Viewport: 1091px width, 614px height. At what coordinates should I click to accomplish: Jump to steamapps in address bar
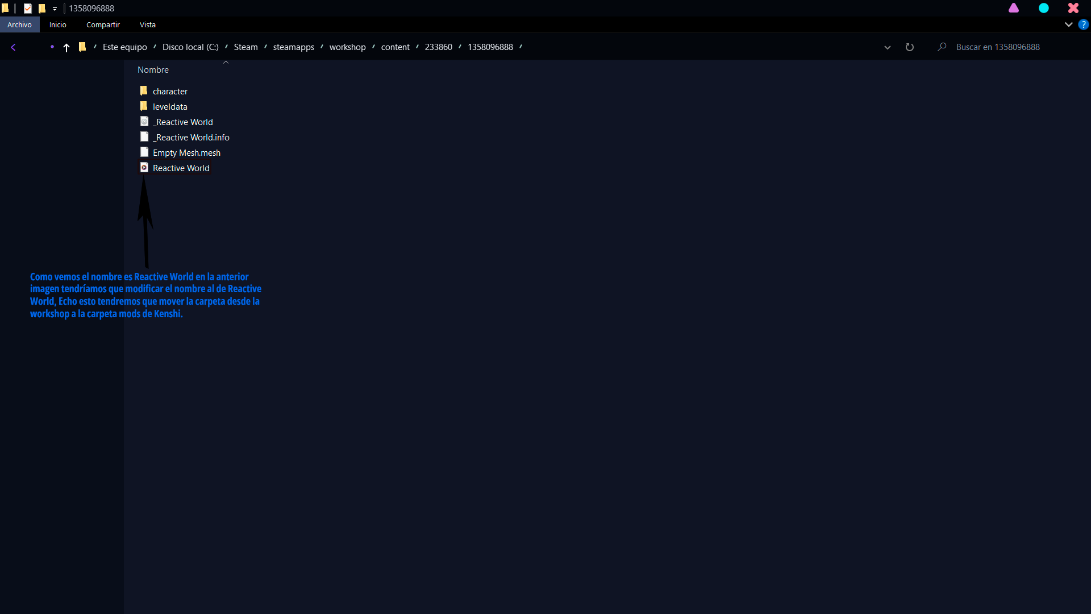click(x=293, y=47)
